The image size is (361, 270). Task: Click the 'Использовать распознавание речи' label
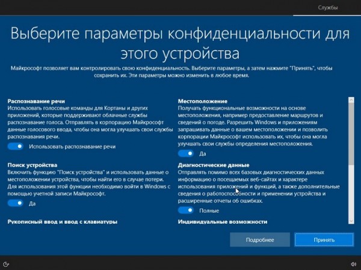pos(72,147)
